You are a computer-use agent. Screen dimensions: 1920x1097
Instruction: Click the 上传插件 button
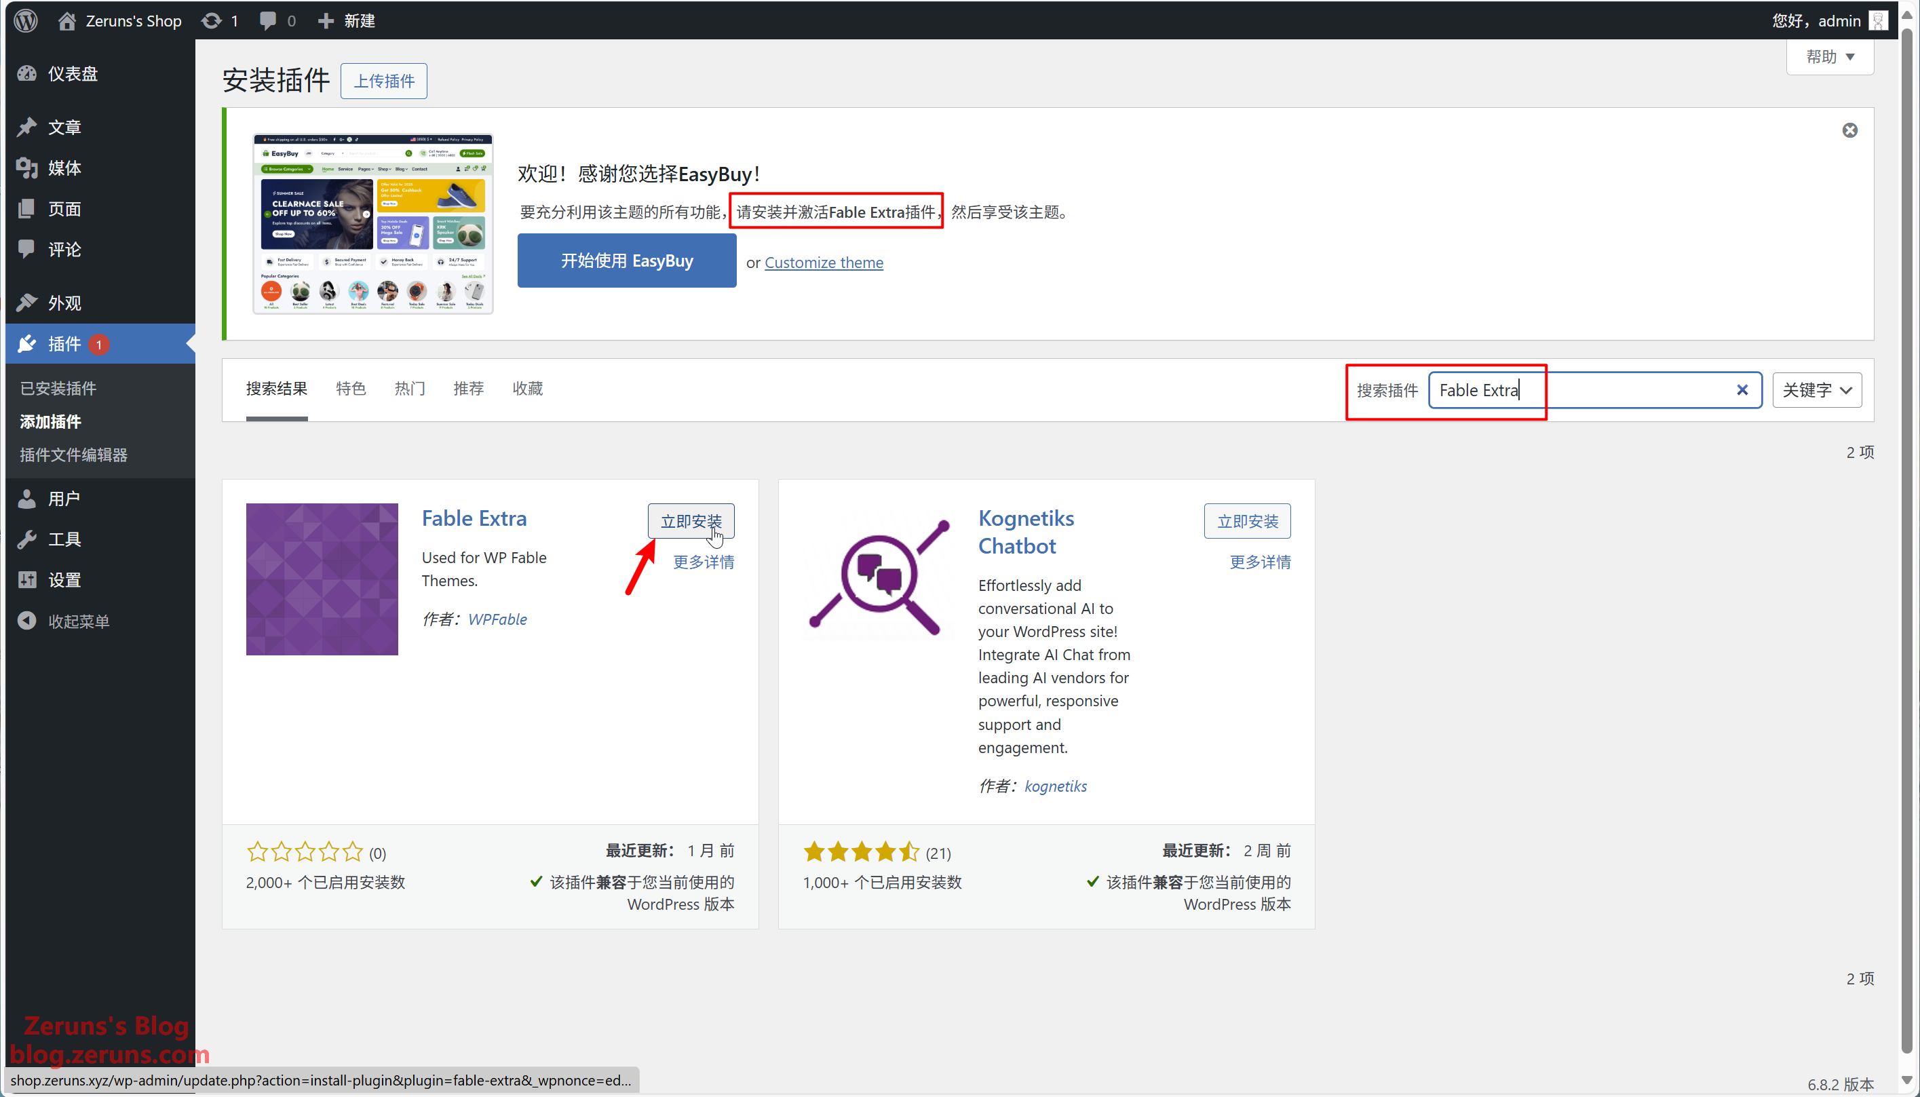(x=384, y=81)
